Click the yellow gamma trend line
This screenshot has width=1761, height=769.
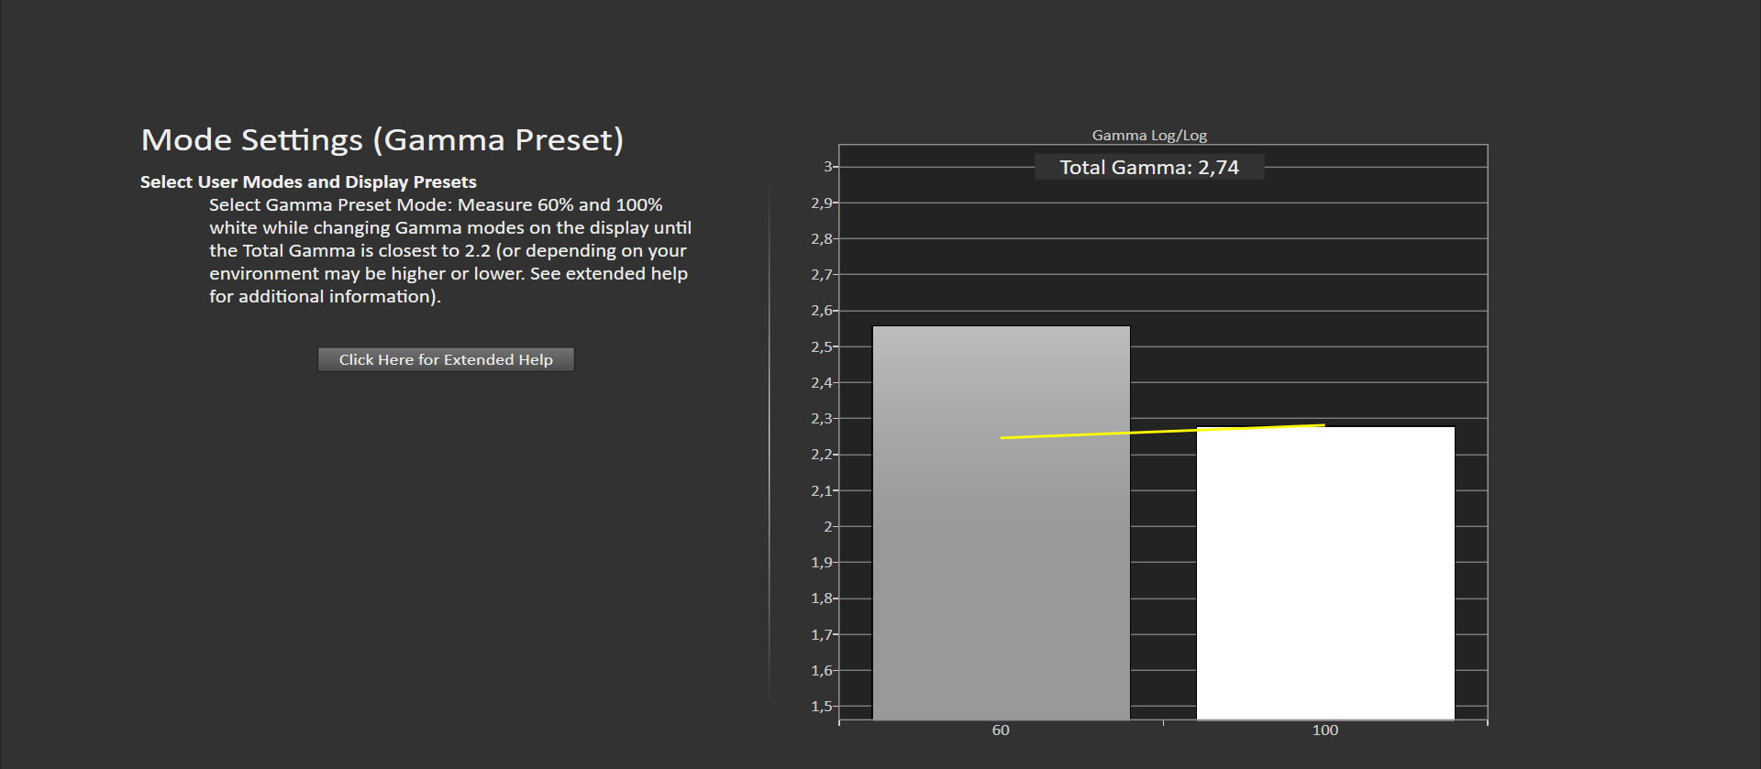(x=1162, y=432)
